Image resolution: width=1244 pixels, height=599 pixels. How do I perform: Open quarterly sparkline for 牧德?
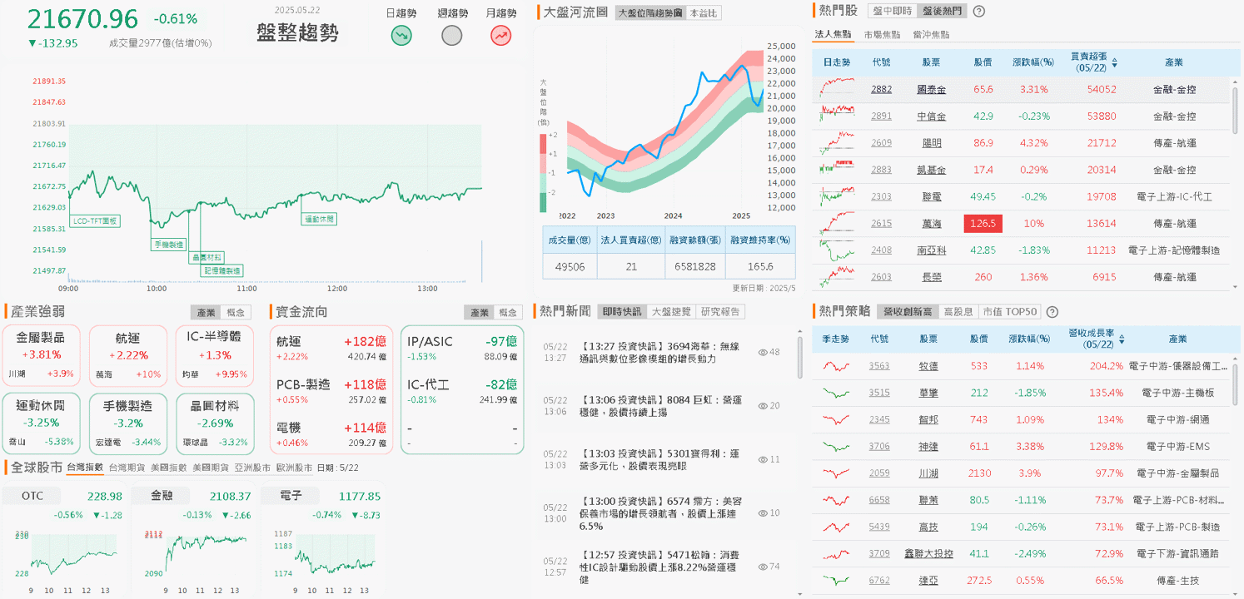(x=837, y=366)
